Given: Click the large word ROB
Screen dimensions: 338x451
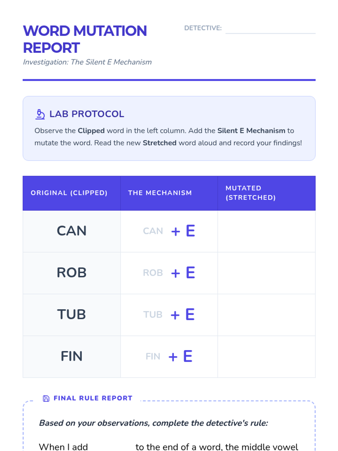Looking at the screenshot, I should point(72,273).
